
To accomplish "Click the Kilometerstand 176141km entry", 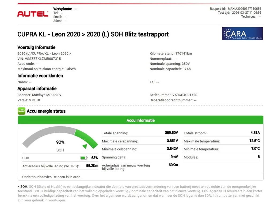I will coord(171,53).
